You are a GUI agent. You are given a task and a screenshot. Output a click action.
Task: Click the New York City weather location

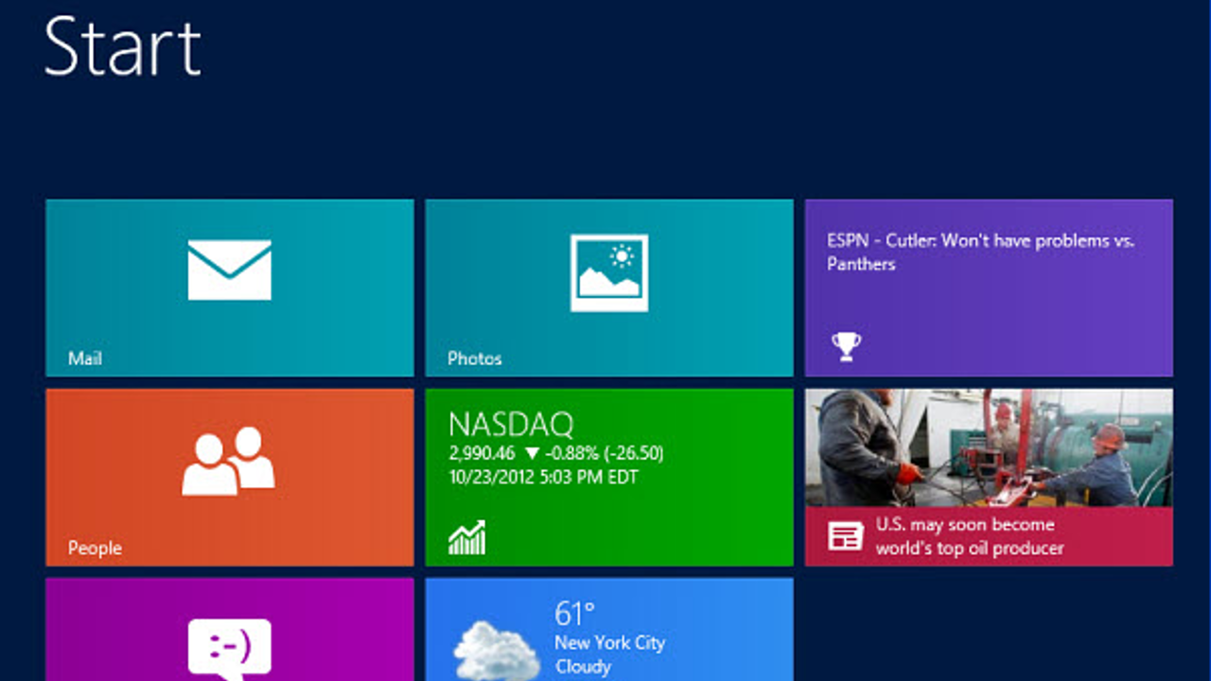[x=609, y=643]
